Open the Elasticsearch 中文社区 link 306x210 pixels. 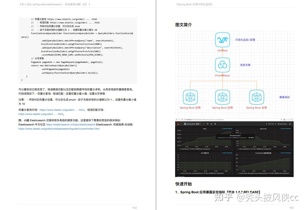point(71,125)
